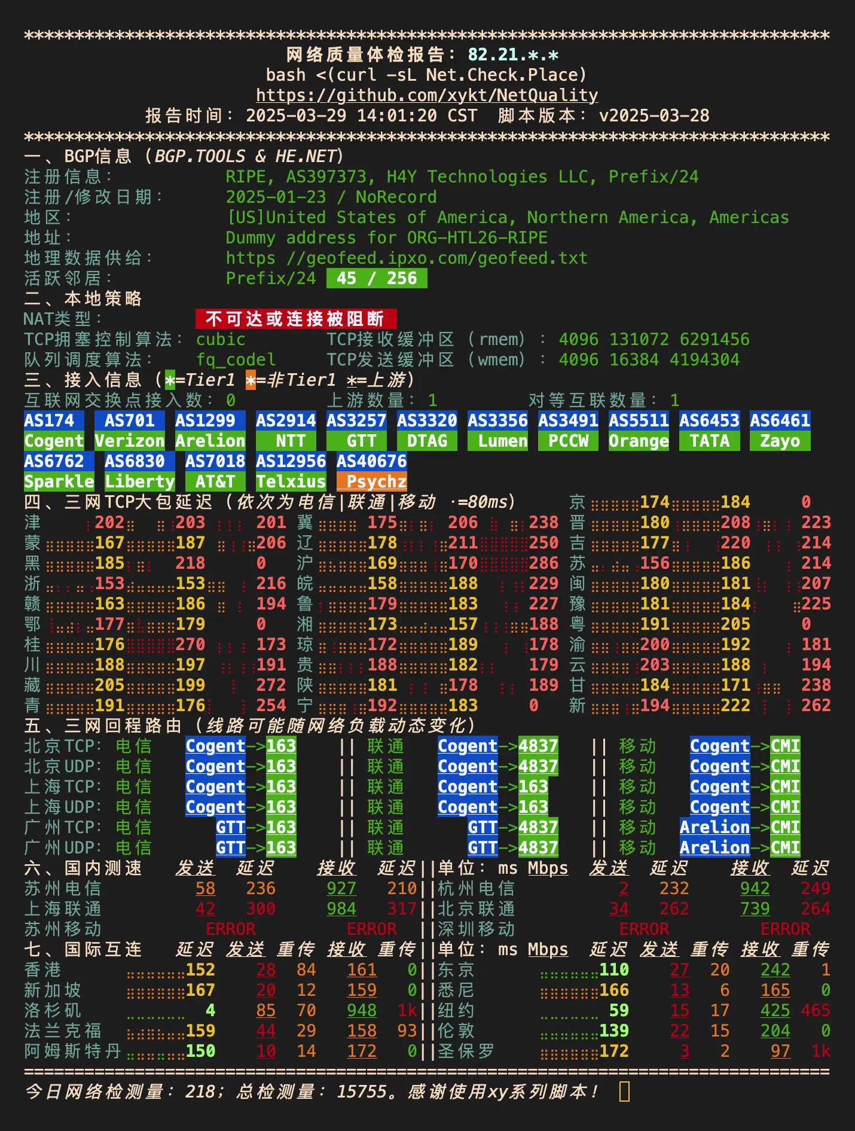The image size is (855, 1131).
Task: Select the congestion algorithm value cubic
Action: click(221, 339)
